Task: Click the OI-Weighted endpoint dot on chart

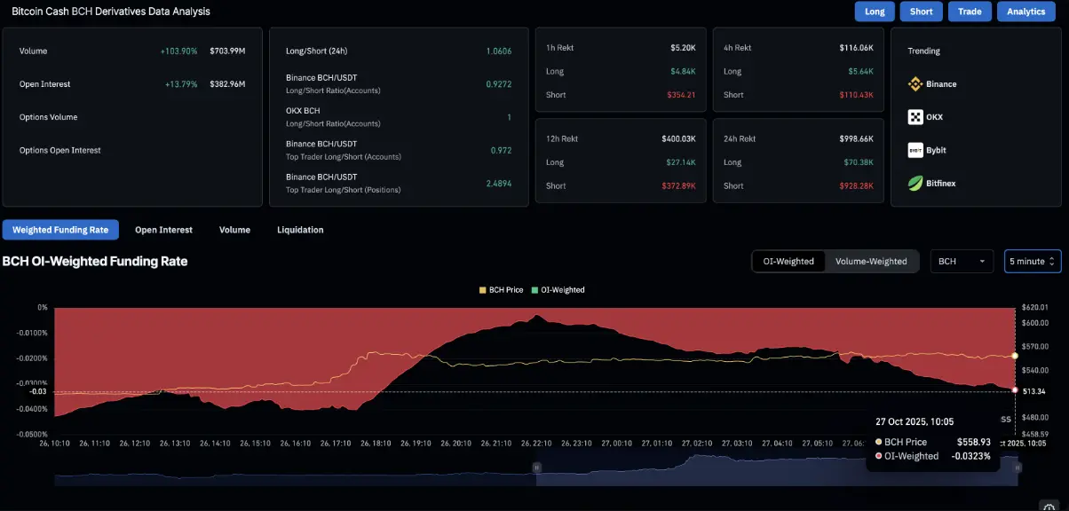Action: click(x=1015, y=389)
